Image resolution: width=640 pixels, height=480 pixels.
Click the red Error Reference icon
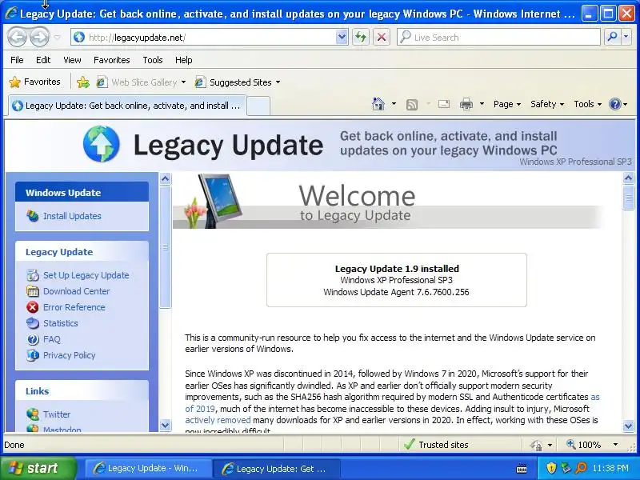[x=33, y=307]
